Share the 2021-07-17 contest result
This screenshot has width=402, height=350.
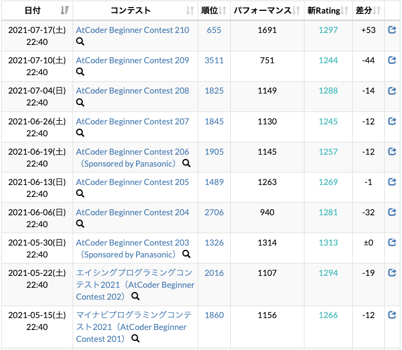(392, 30)
